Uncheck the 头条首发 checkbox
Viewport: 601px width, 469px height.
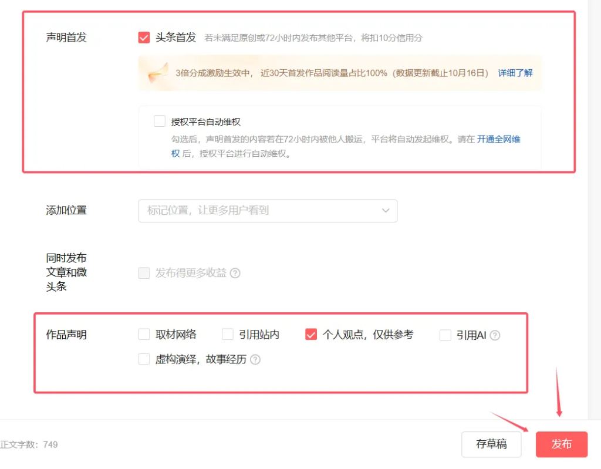pos(144,36)
